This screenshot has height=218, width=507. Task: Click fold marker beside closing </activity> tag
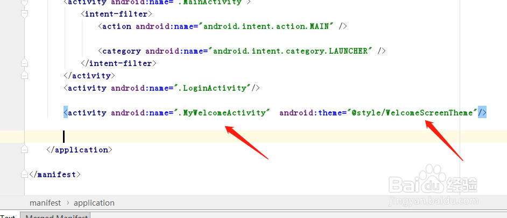[24, 76]
